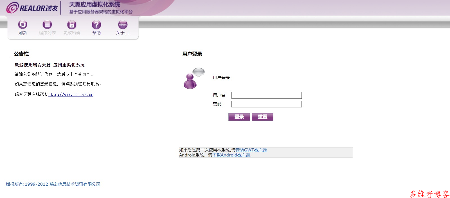Image resolution: width=450 pixels, height=198 pixels.
Task: Click the Change Password (更改密码) lock icon
Action: 72,25
